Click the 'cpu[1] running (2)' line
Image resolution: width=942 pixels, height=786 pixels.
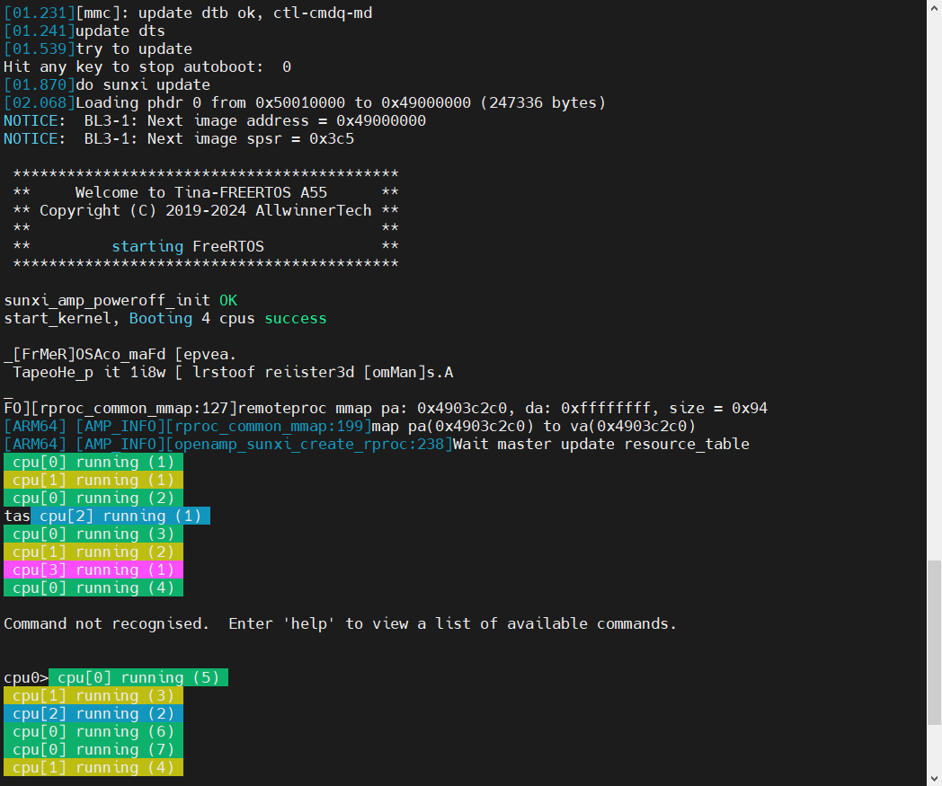tap(93, 552)
